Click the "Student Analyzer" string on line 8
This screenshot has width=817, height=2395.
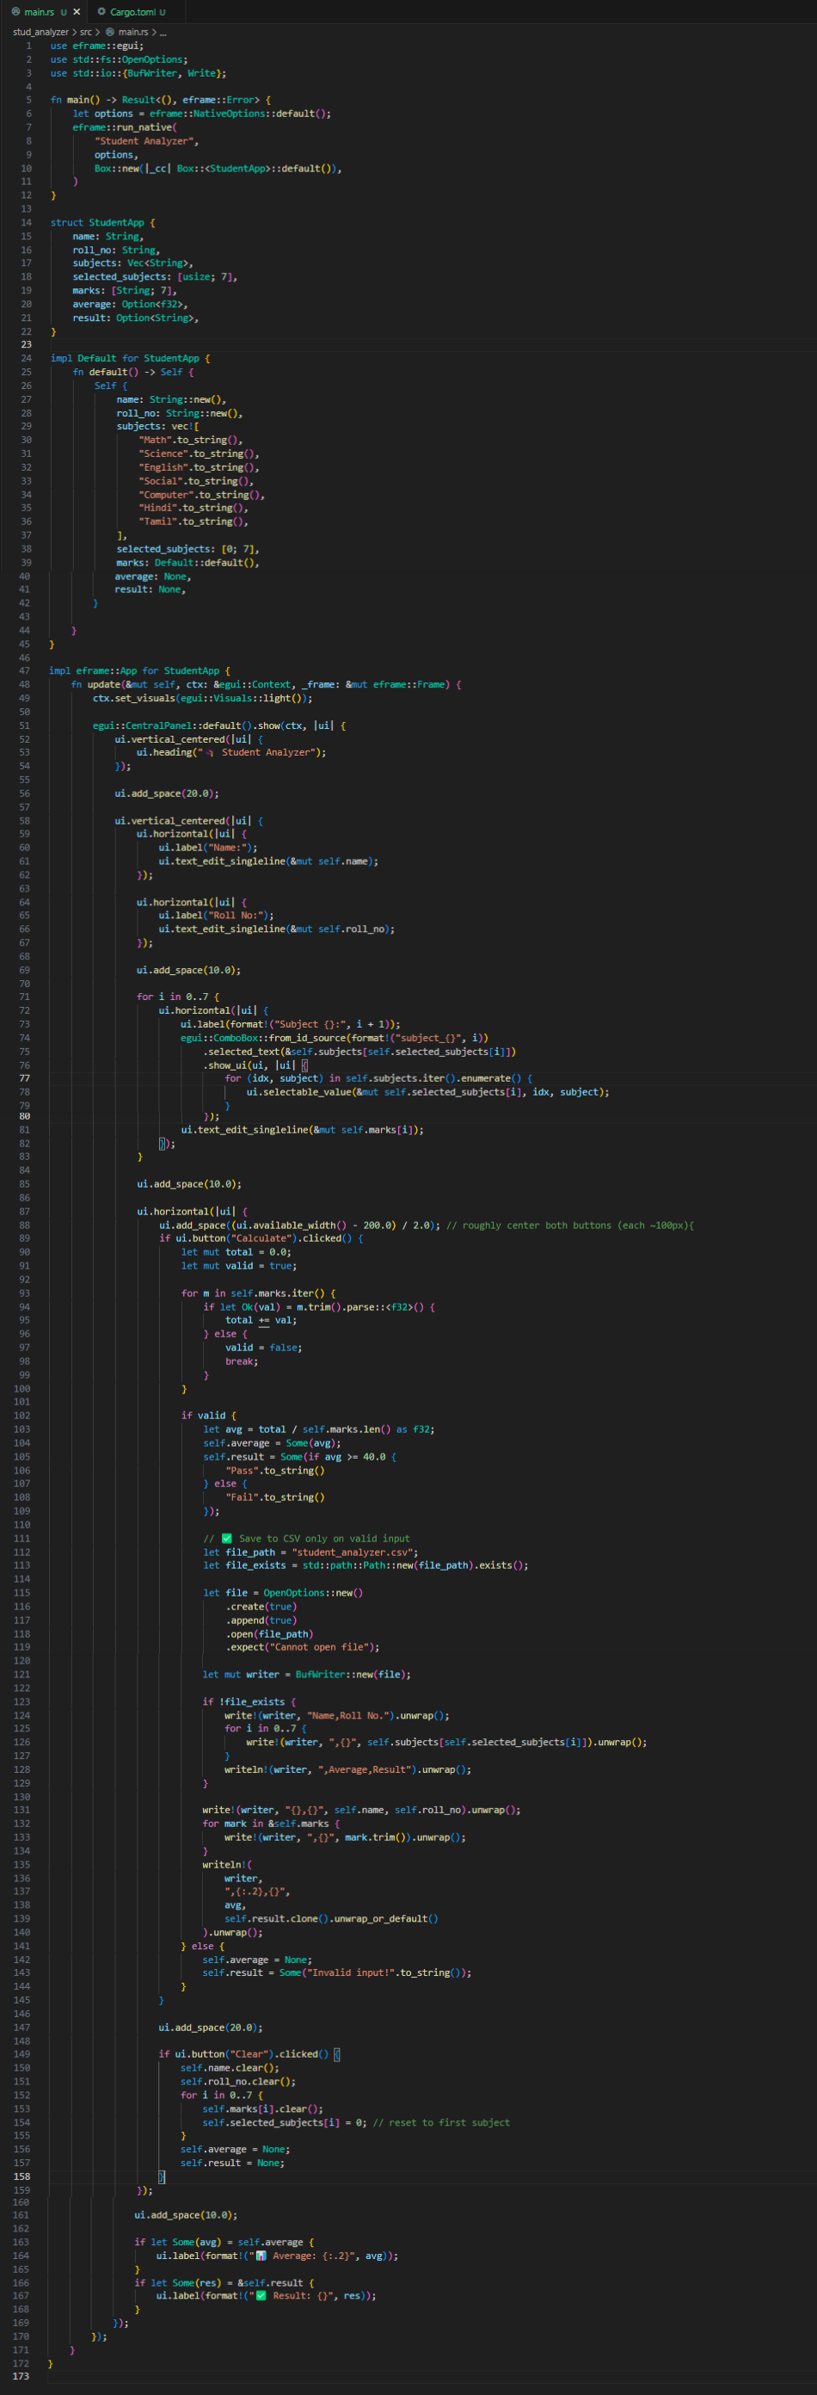pos(146,141)
